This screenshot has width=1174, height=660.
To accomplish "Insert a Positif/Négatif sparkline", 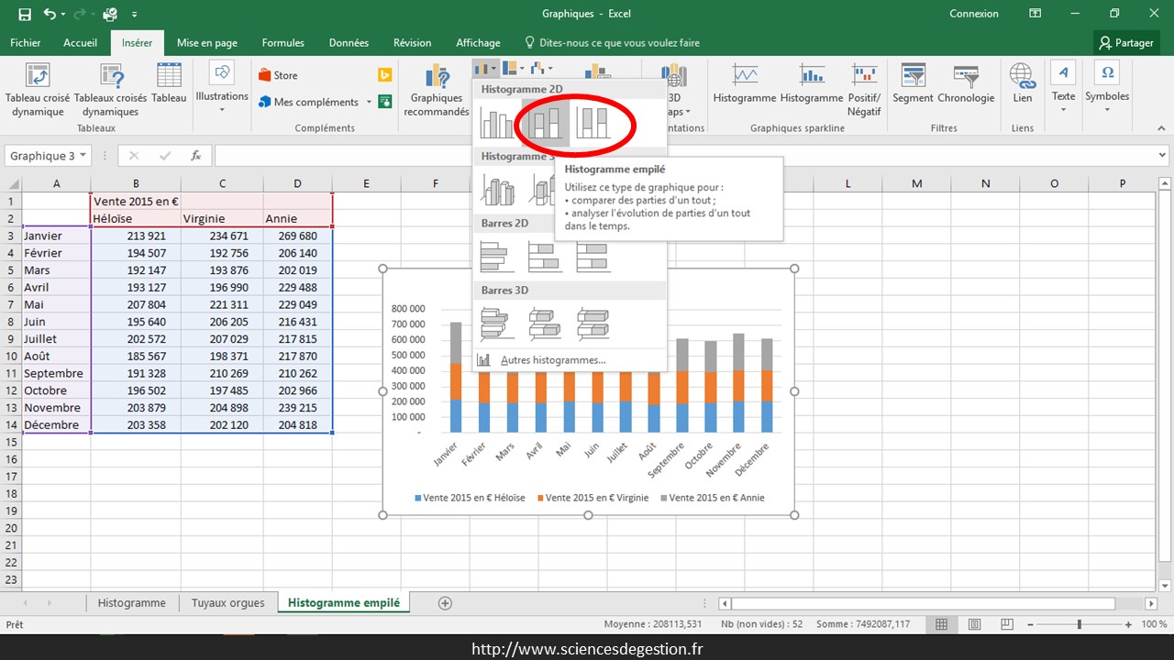I will tap(863, 87).
